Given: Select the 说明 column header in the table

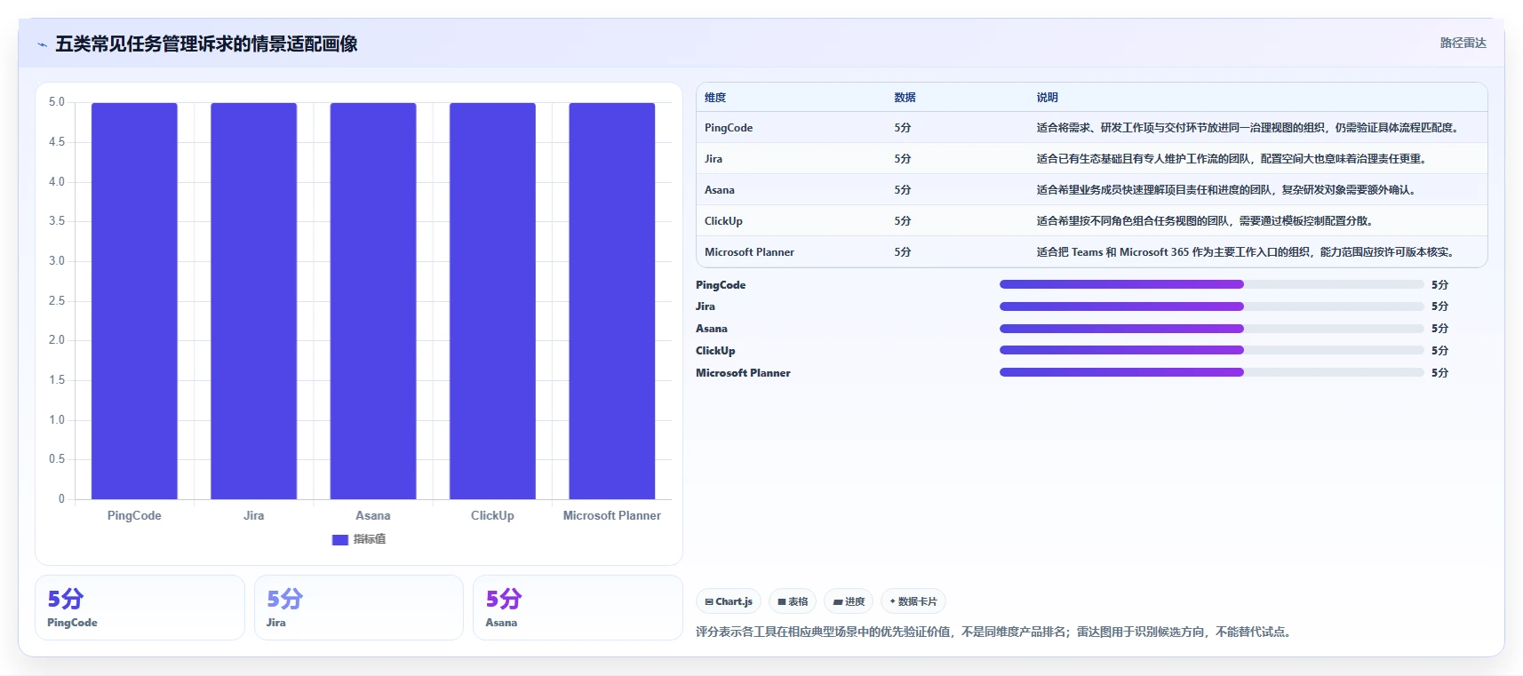Looking at the screenshot, I should coord(1047,98).
